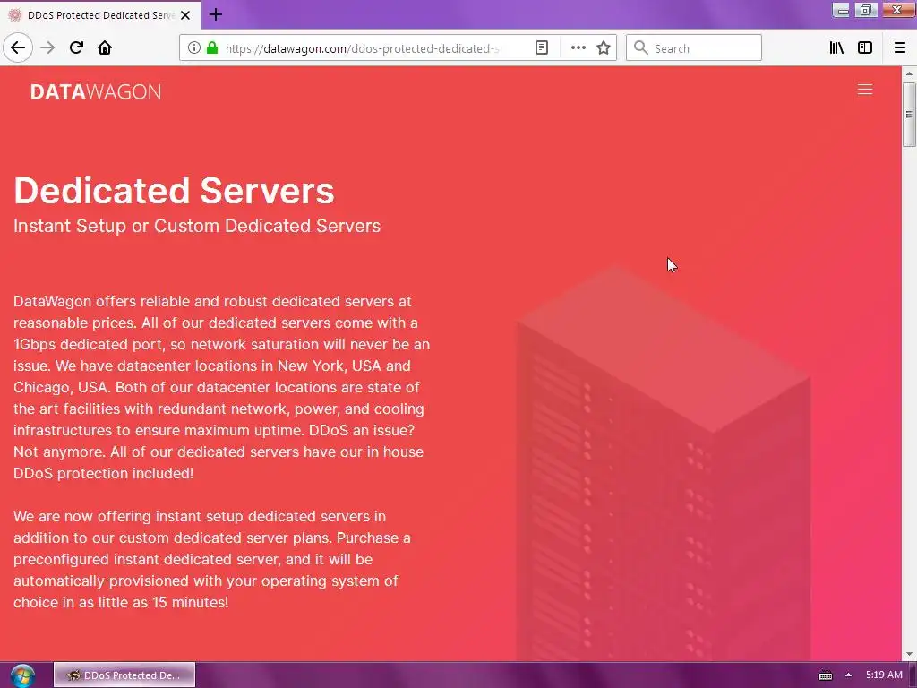917x688 pixels.
Task: Open the Library bookshelf icon
Action: (836, 48)
